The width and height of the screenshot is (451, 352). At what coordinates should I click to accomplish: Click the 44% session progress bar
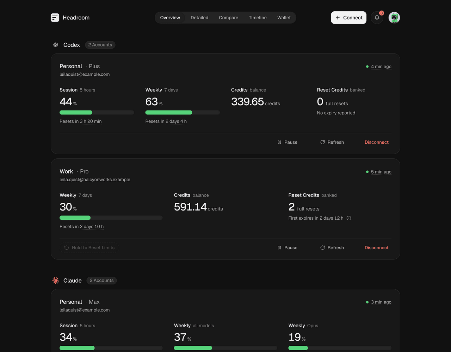coord(97,113)
